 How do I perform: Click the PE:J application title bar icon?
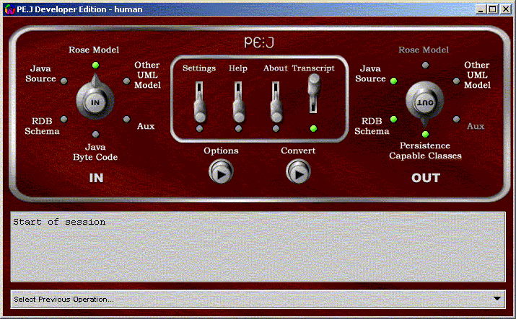[10, 9]
